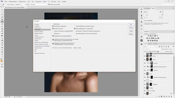This screenshot has height=98, width=175.
Task: Open the layer fill percentage dropdown
Action: [x=171, y=51]
